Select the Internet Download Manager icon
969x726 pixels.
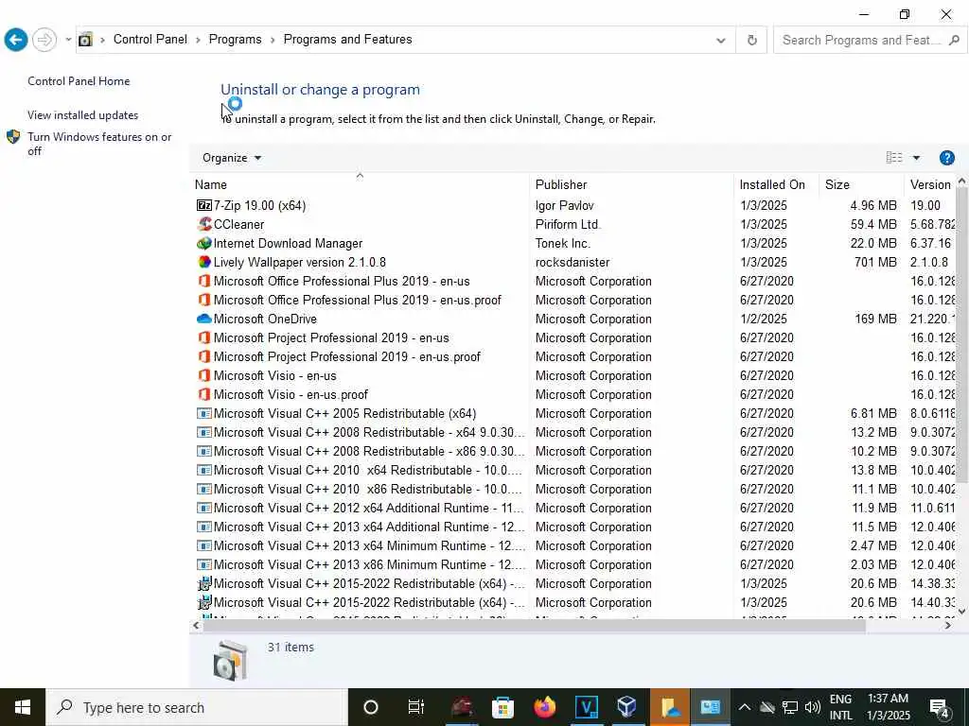click(x=204, y=243)
